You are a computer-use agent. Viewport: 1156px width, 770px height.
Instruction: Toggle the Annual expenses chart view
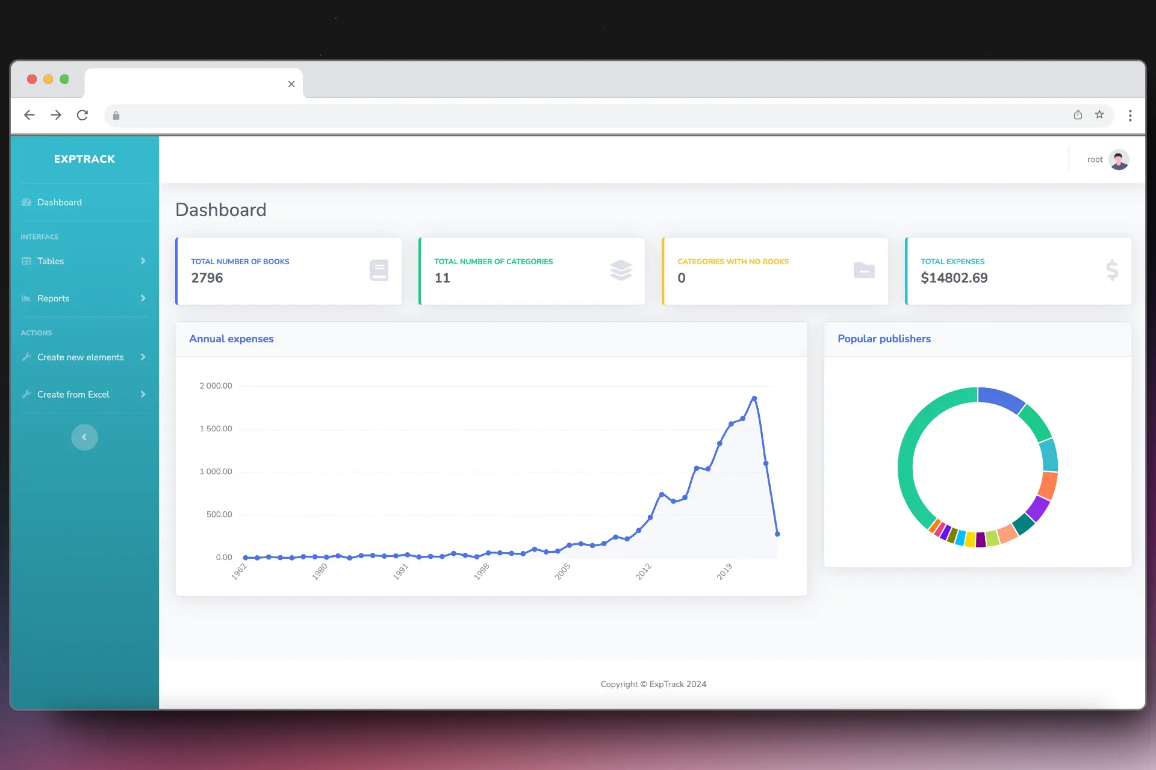231,337
